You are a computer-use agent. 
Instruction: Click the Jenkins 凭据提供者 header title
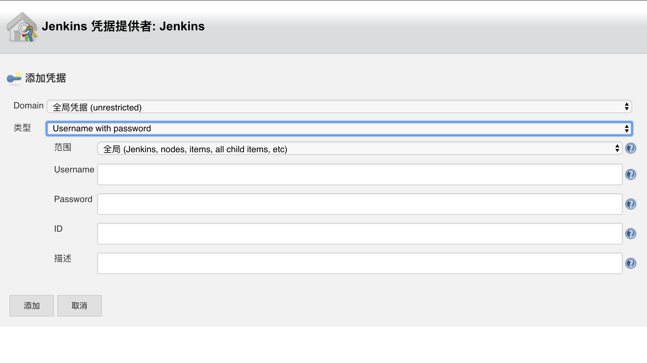point(123,26)
